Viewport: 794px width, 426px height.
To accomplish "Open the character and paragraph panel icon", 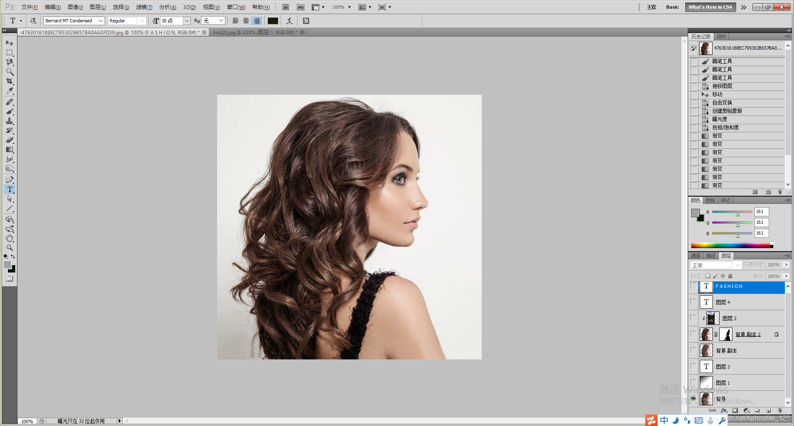I will pos(306,21).
